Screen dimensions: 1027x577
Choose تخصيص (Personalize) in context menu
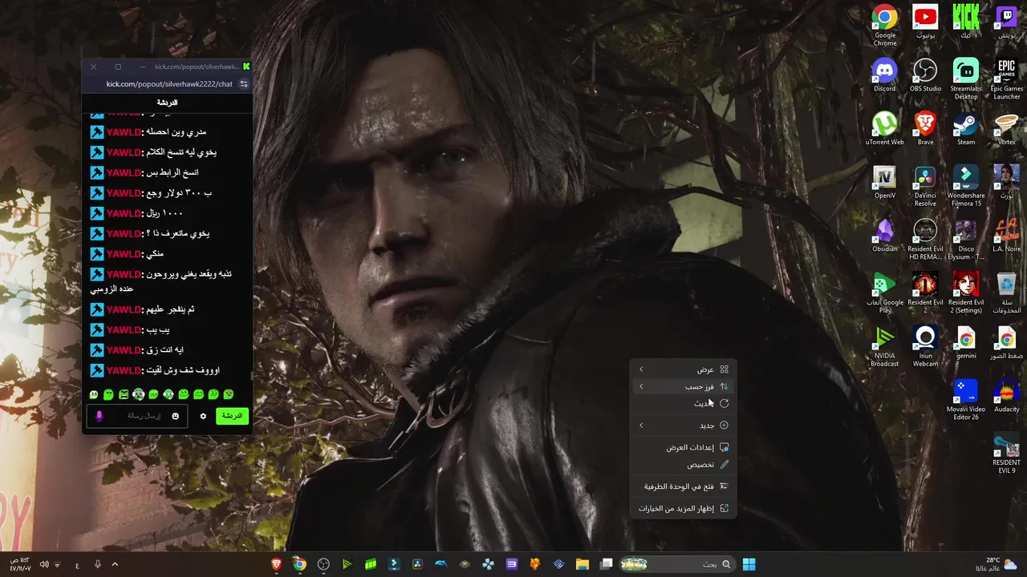pos(683,465)
